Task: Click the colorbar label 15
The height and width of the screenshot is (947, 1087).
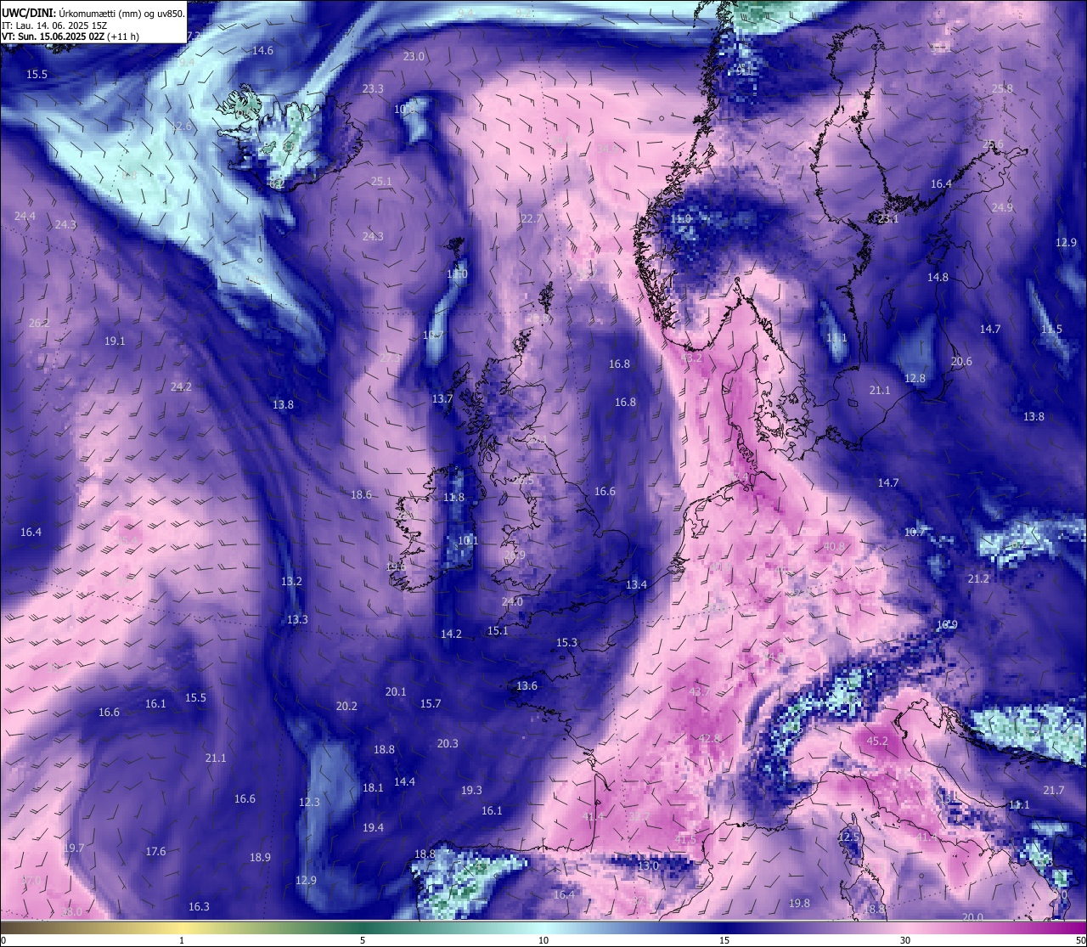Action: coord(724,940)
